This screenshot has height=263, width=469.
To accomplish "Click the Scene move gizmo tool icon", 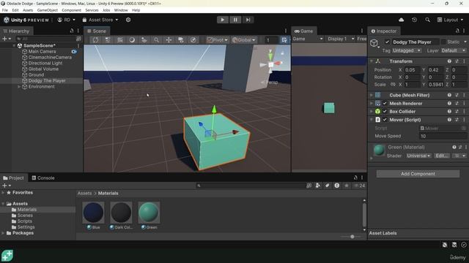I will [169, 40].
